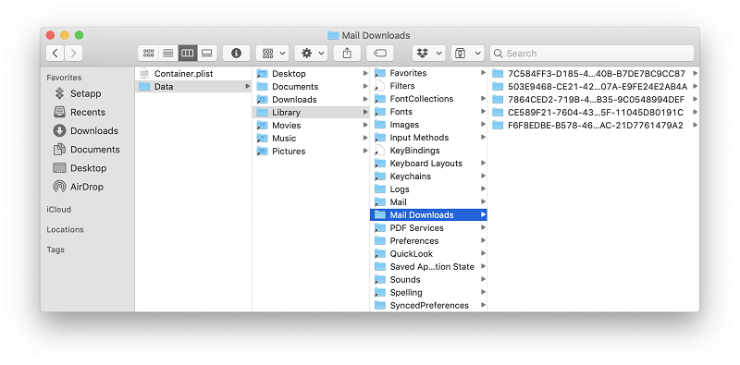This screenshot has width=740, height=365.
Task: Select the SyncedPreferences folder
Action: click(x=428, y=305)
